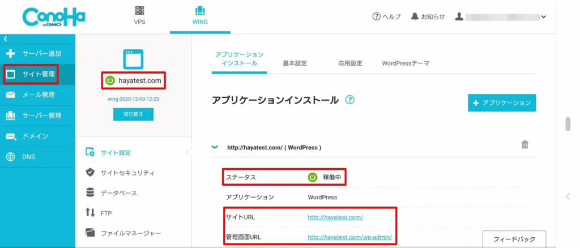Image resolution: width=580 pixels, height=248 pixels.
Task: Toggle the hayatest.com power status icon
Action: click(110, 81)
